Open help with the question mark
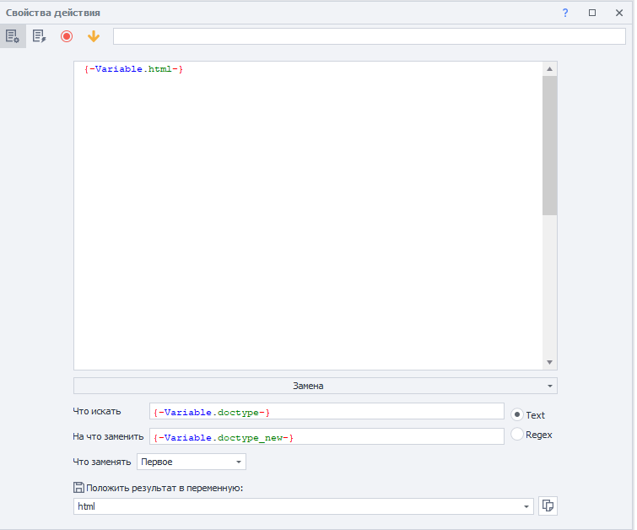The width and height of the screenshot is (637, 530). click(x=565, y=13)
